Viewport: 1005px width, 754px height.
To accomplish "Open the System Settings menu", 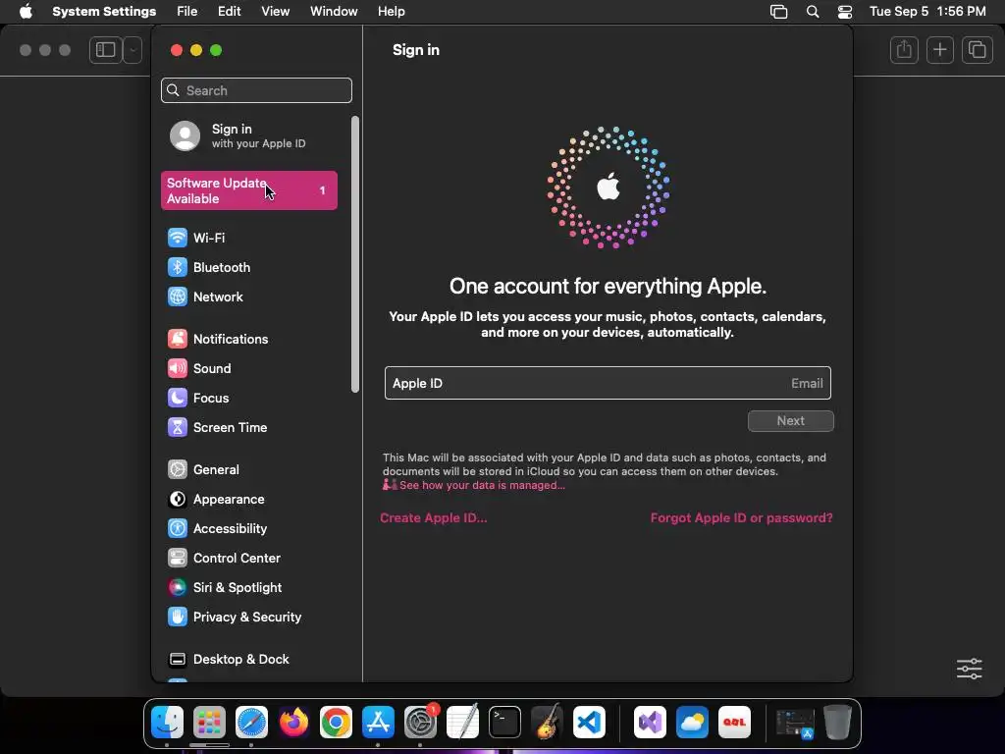I will [x=104, y=12].
